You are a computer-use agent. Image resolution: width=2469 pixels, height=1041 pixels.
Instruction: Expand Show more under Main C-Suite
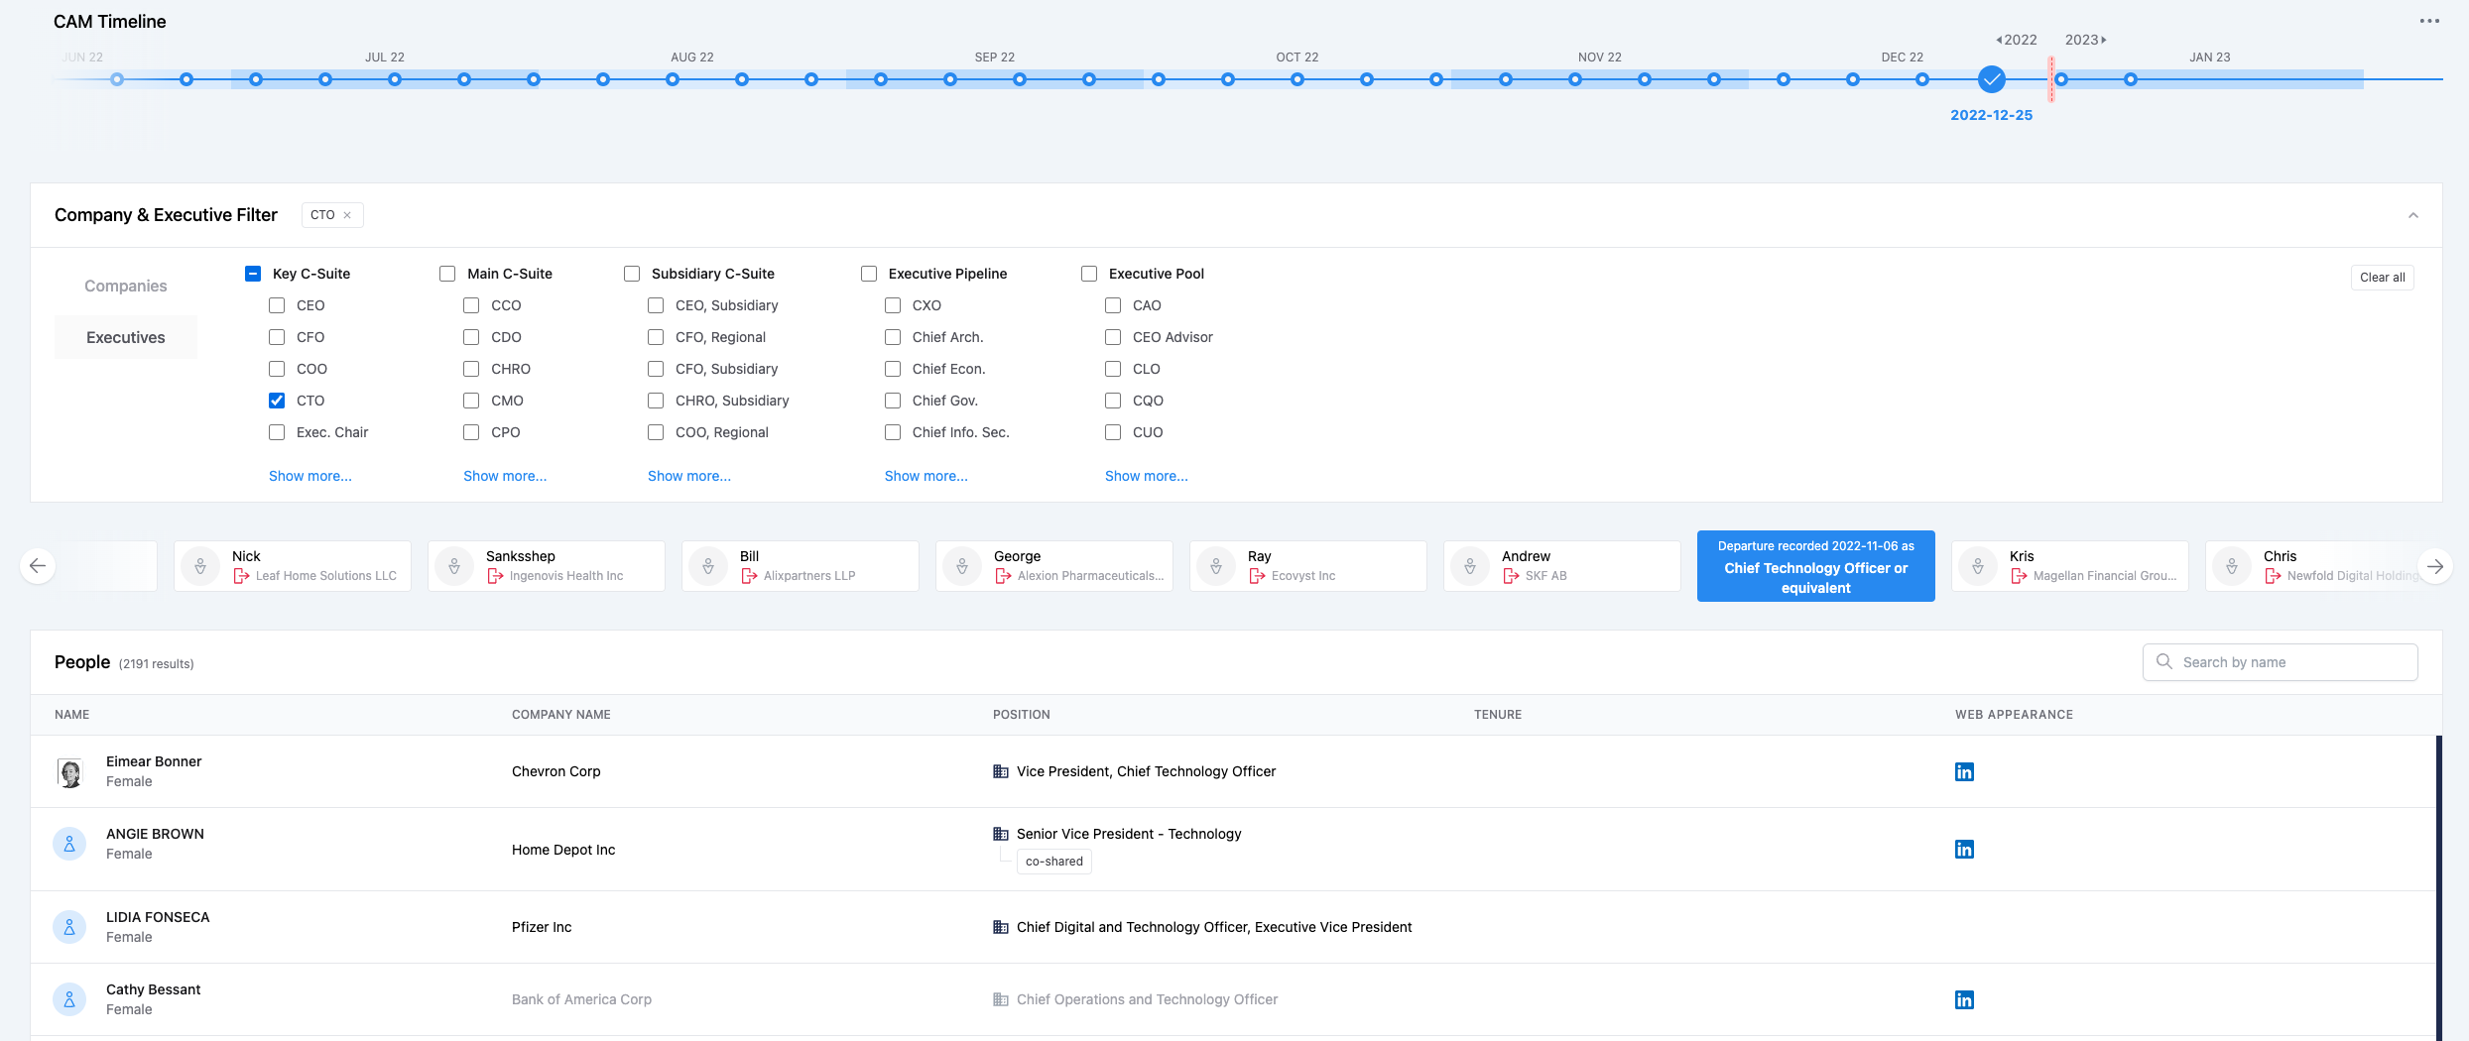505,476
